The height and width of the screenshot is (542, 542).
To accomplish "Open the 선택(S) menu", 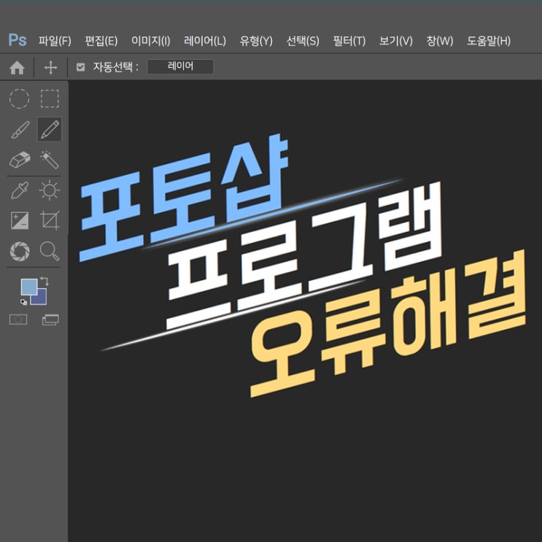I will (303, 41).
